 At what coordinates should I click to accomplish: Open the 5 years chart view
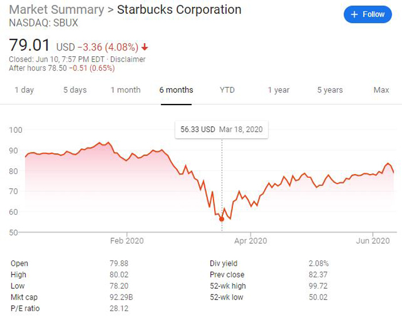[x=330, y=90]
